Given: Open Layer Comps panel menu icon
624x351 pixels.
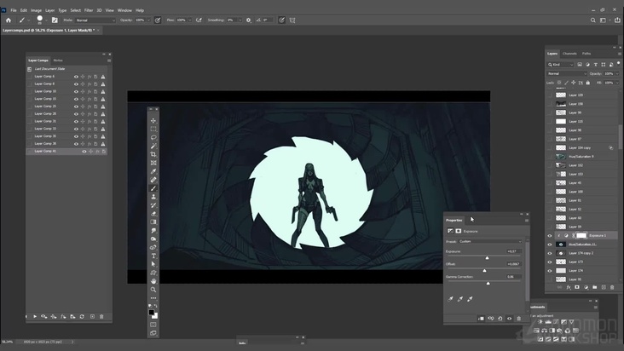Looking at the screenshot, I should (x=109, y=60).
